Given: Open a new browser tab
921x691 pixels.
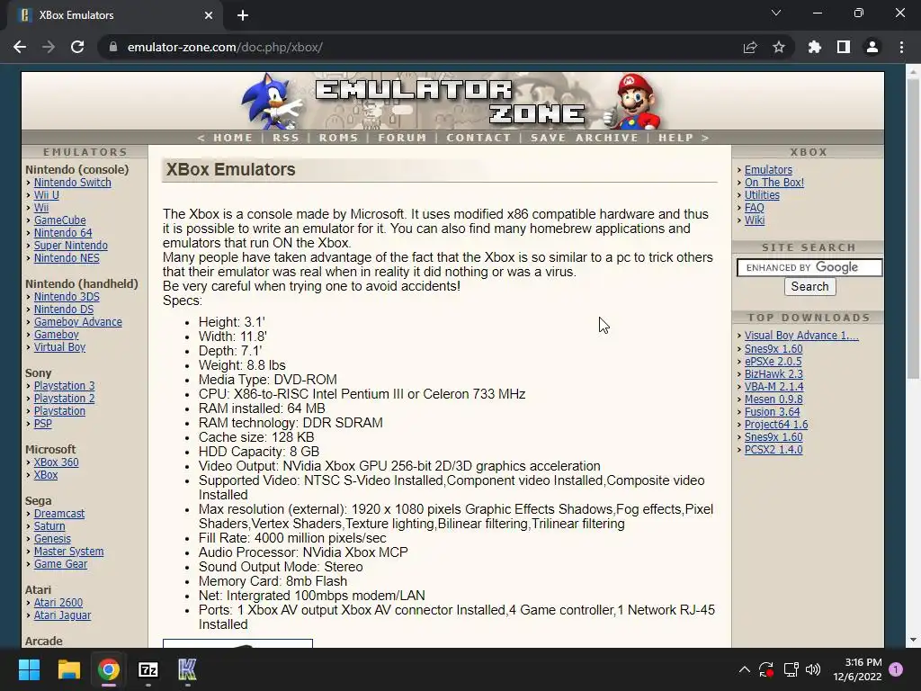Looking at the screenshot, I should [243, 15].
